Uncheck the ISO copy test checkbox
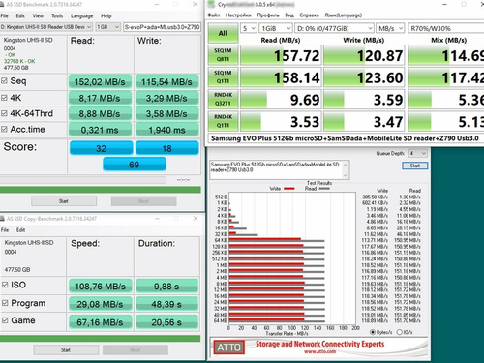This screenshot has height=363, width=484. point(5,285)
